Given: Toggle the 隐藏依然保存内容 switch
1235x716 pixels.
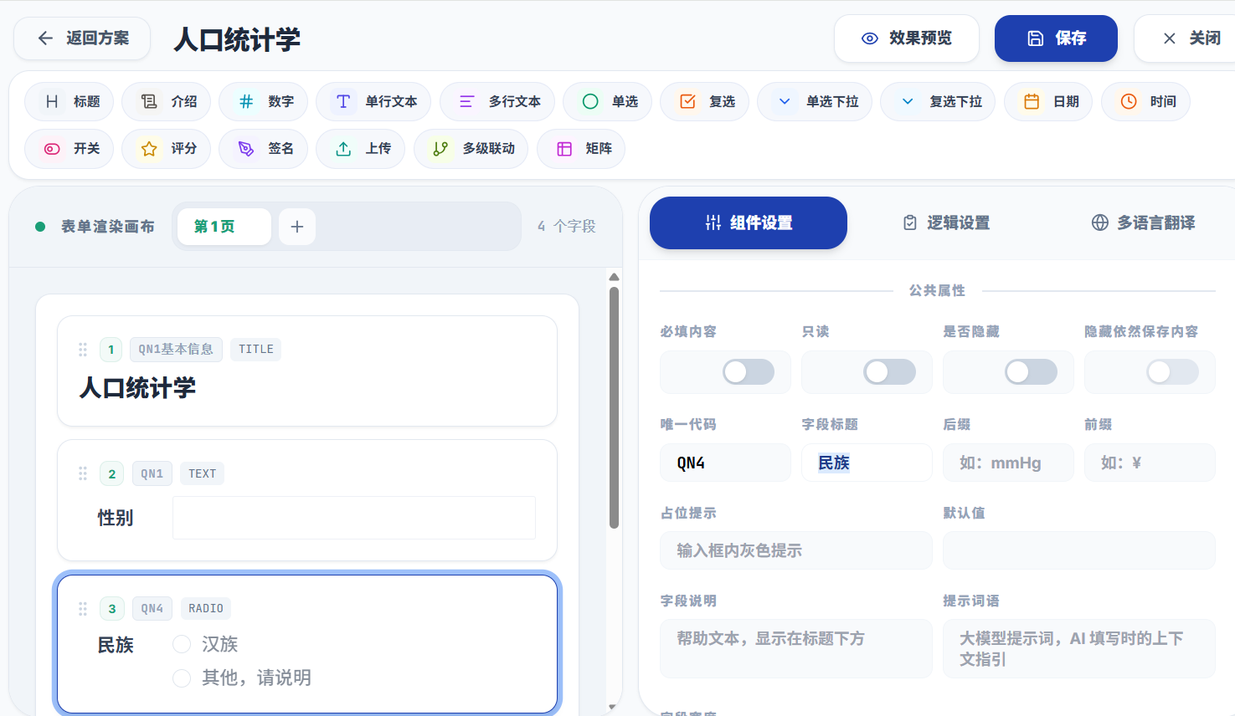Looking at the screenshot, I should pyautogui.click(x=1173, y=372).
